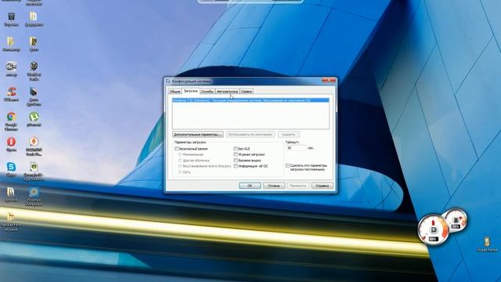Check Сделать эти параметры загрузки постоянными

coord(287,165)
